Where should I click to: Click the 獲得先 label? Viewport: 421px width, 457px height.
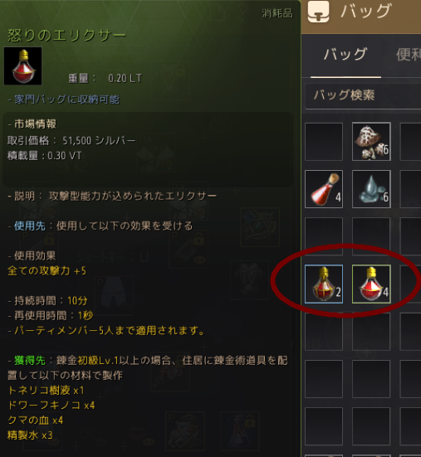pyautogui.click(x=30, y=361)
